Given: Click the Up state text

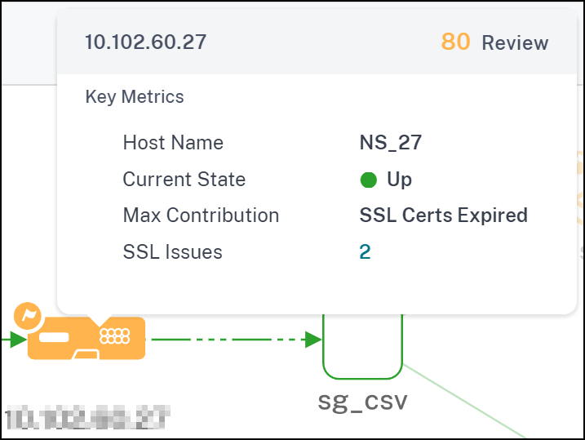Looking at the screenshot, I should [399, 180].
